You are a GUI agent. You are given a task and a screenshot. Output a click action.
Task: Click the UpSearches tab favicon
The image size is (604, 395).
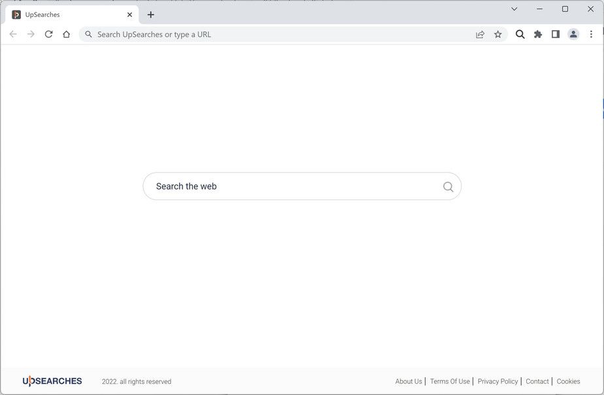pyautogui.click(x=16, y=14)
